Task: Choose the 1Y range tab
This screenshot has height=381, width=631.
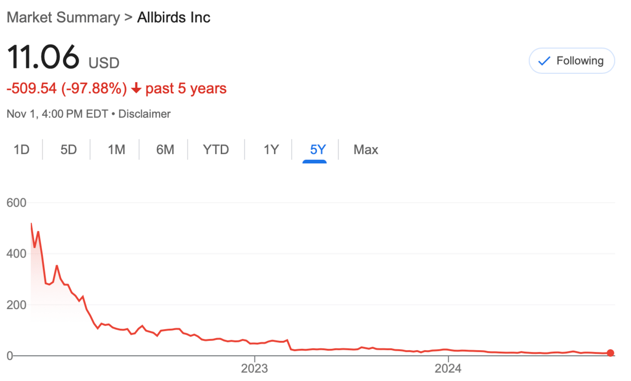Action: tap(271, 149)
